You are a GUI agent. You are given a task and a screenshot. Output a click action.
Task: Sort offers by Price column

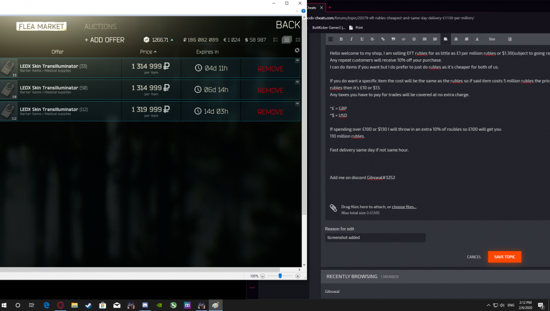(147, 52)
